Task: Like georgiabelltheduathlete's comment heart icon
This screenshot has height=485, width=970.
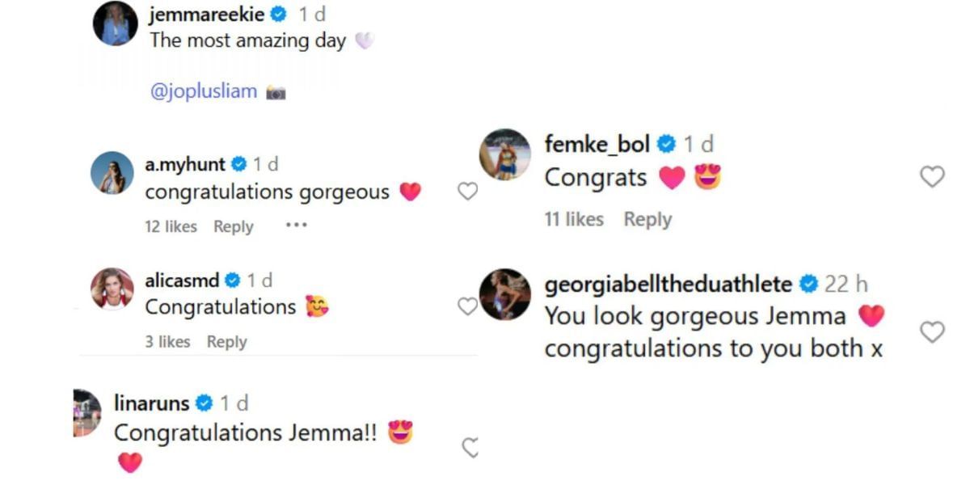Action: click(932, 331)
